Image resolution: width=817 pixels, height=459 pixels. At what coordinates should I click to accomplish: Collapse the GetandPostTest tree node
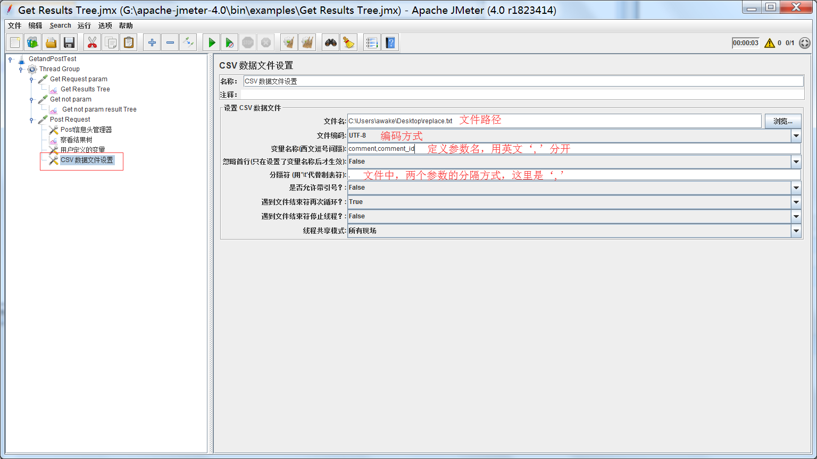point(10,59)
